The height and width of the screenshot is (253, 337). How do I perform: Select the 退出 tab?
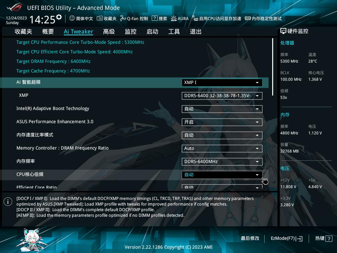tap(196, 32)
